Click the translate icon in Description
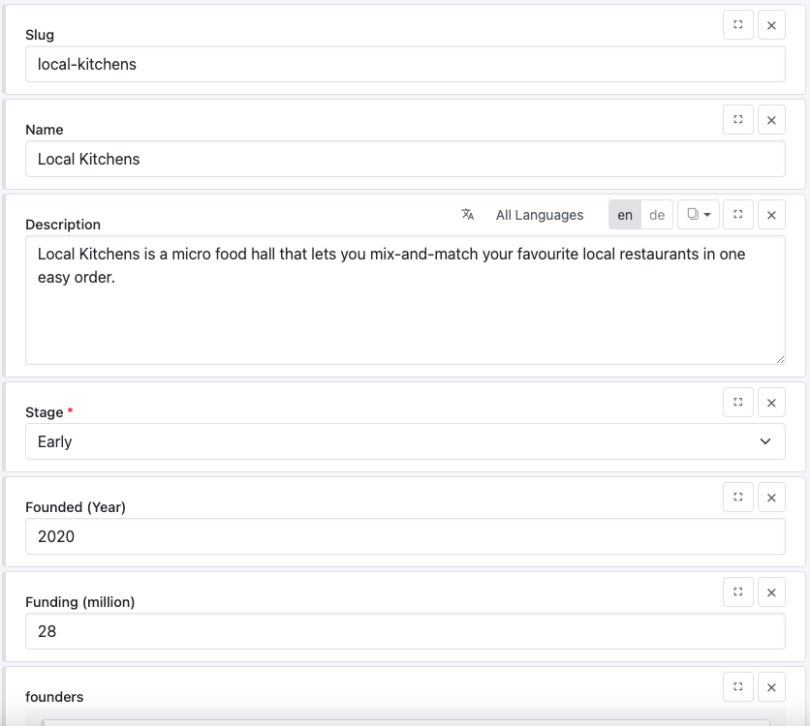This screenshot has width=810, height=726. tap(468, 215)
